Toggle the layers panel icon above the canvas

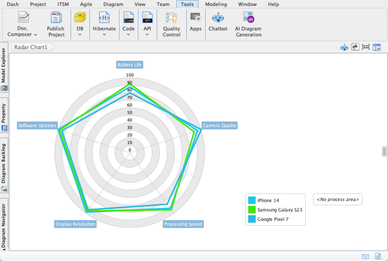coord(377,47)
